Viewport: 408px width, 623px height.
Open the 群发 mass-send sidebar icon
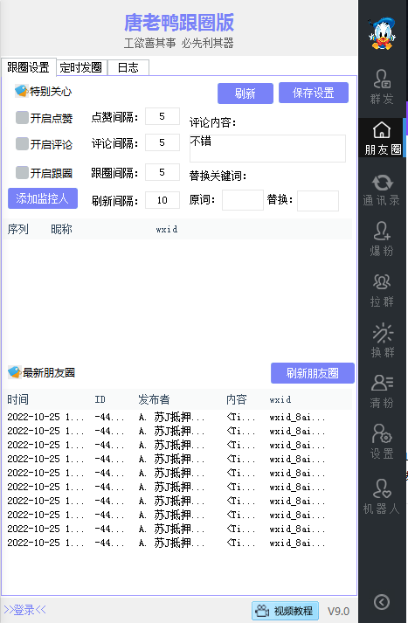click(x=382, y=87)
